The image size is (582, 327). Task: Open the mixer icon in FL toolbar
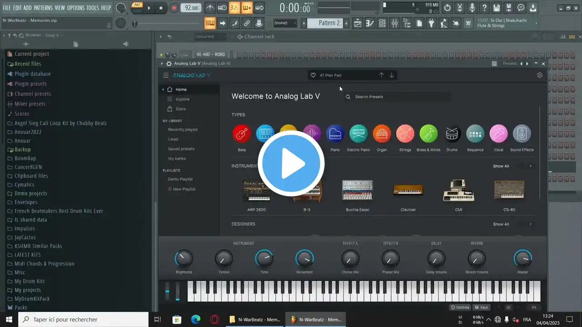[394, 23]
